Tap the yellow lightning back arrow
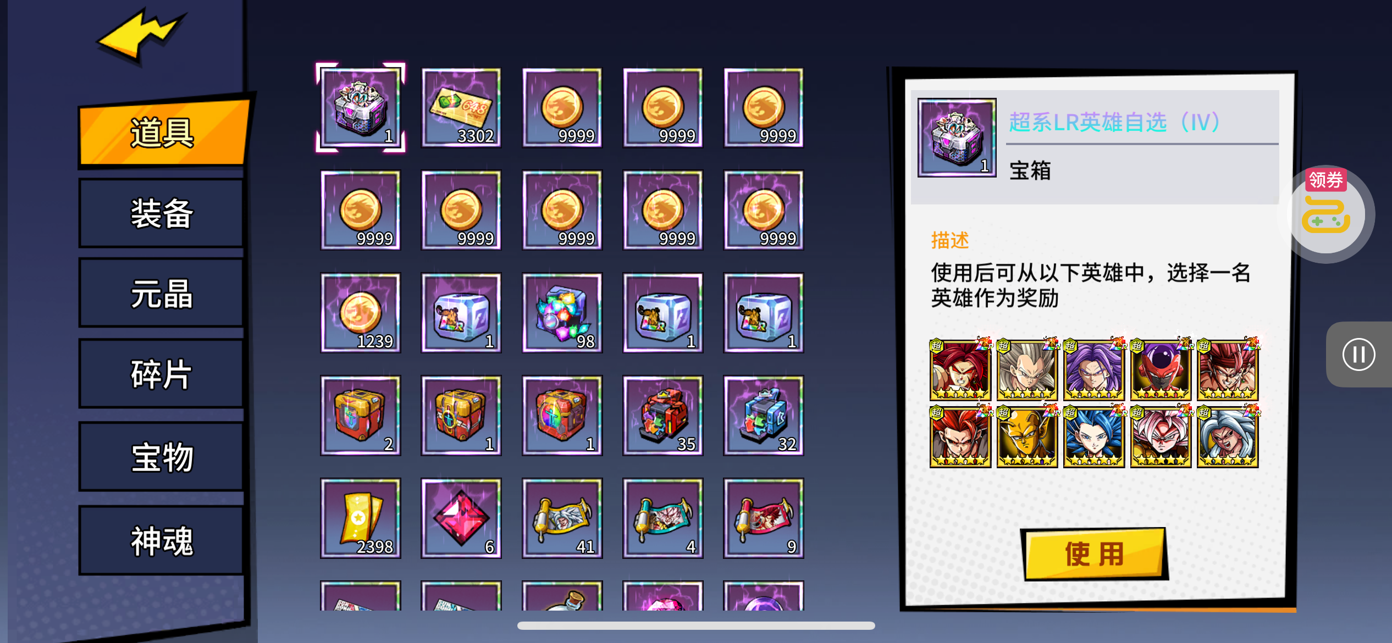 coord(142,34)
